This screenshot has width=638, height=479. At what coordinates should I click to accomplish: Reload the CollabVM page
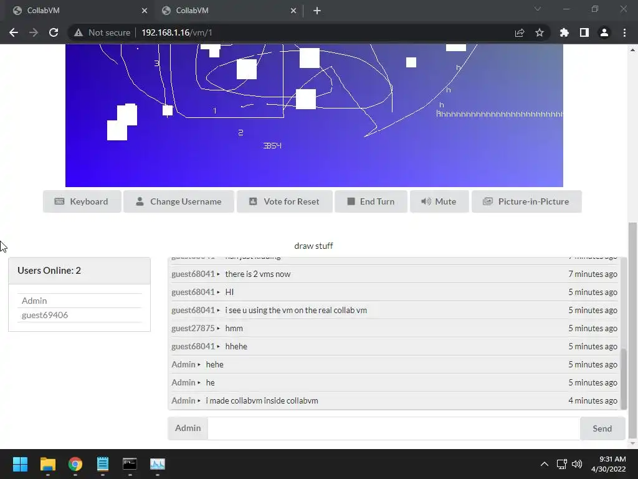54,32
